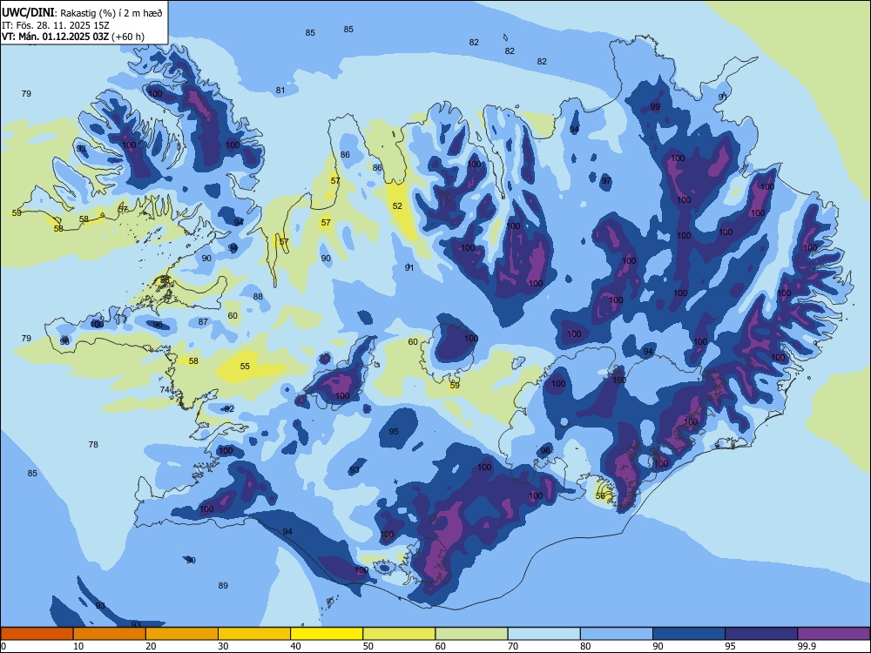The height and width of the screenshot is (653, 871).
Task: Click the bright yellow 40–50 legend swatch
Action: (x=327, y=634)
